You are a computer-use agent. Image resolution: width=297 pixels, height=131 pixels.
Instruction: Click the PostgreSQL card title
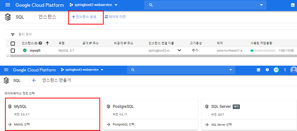(x=123, y=106)
